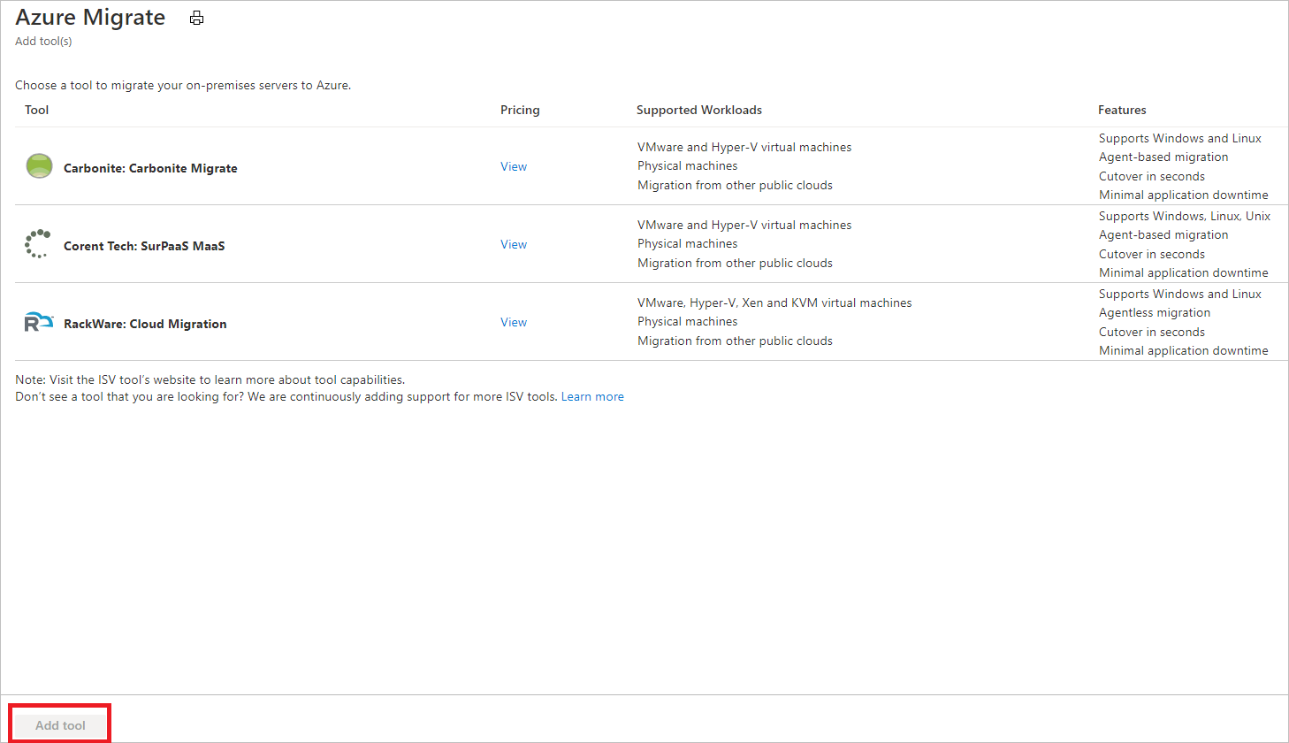This screenshot has height=743, width=1289.
Task: Click the Xen and KVM virtual machines text
Action: point(827,303)
